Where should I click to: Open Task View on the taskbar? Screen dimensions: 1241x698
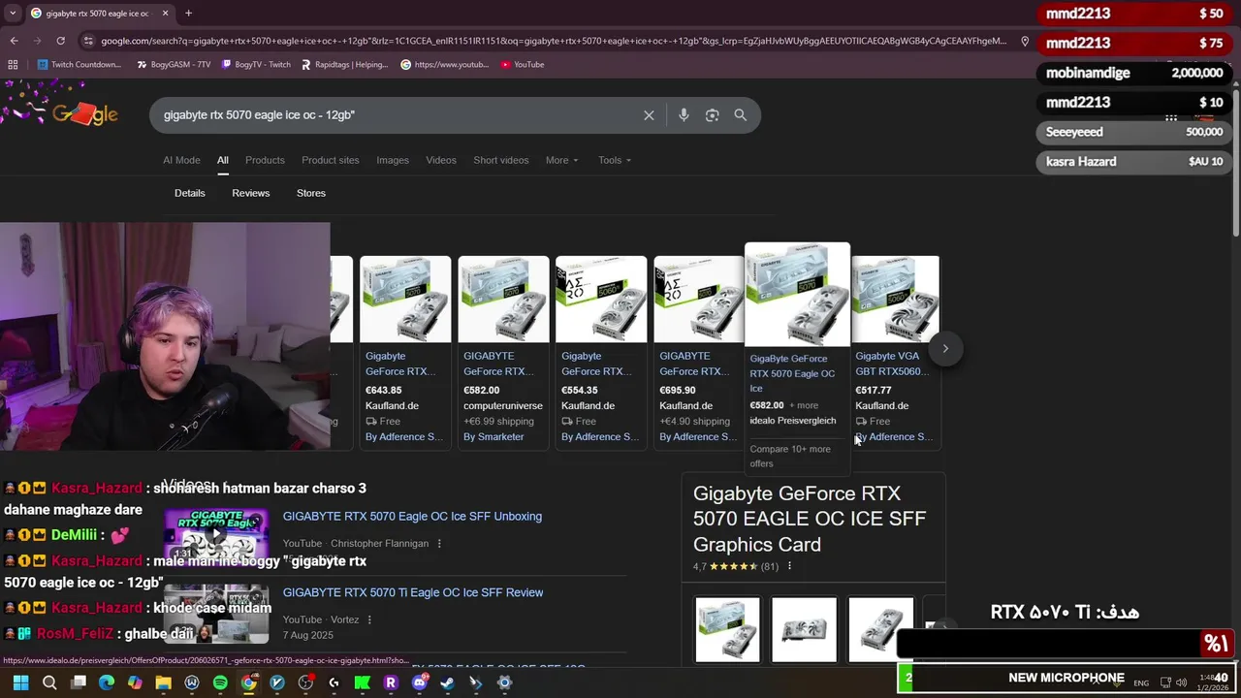79,682
